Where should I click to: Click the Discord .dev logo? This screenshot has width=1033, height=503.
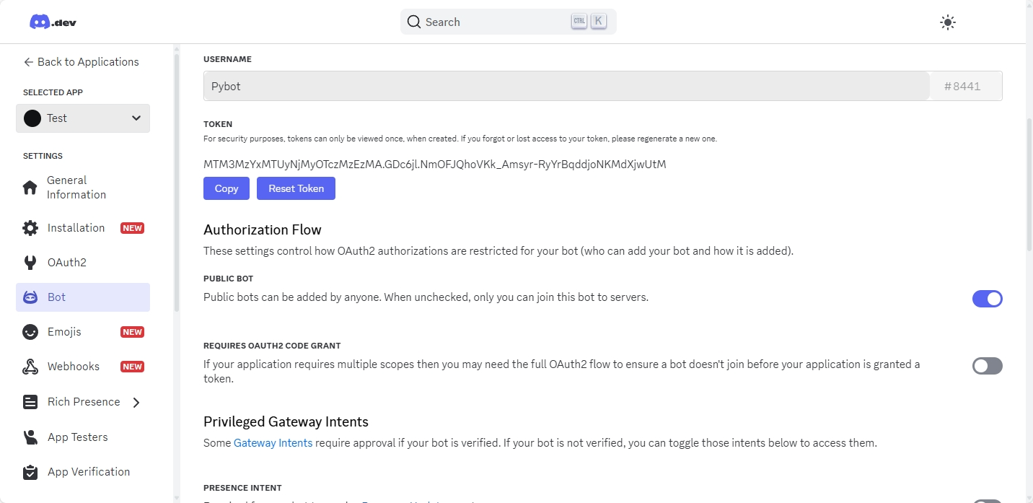[x=53, y=22]
